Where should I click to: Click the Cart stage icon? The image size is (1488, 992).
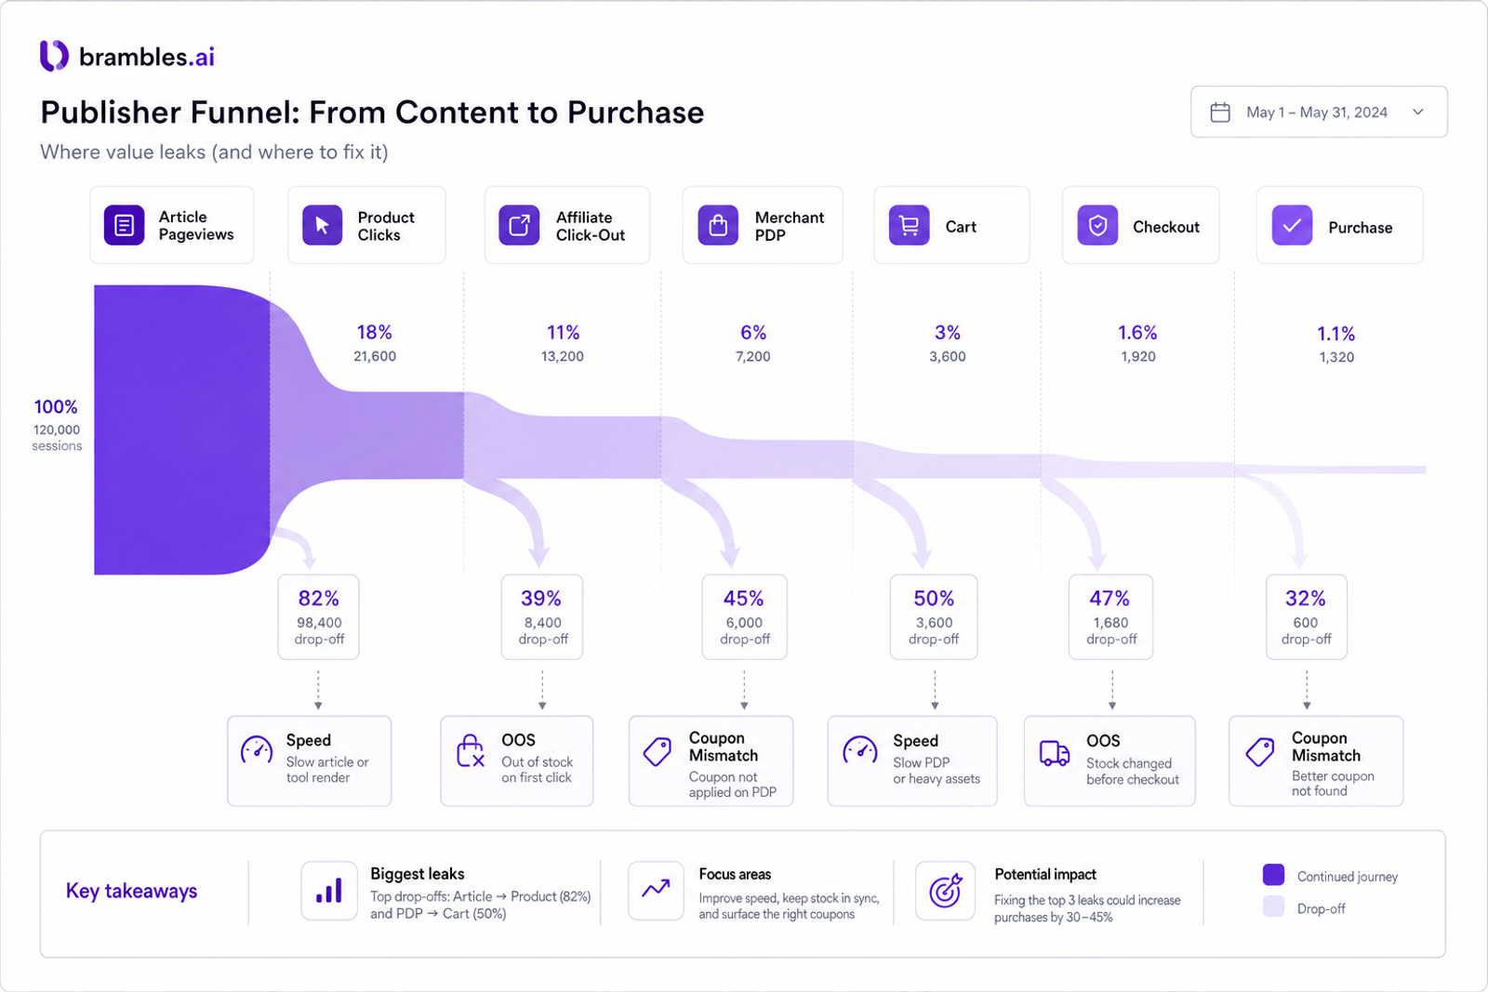coord(909,225)
